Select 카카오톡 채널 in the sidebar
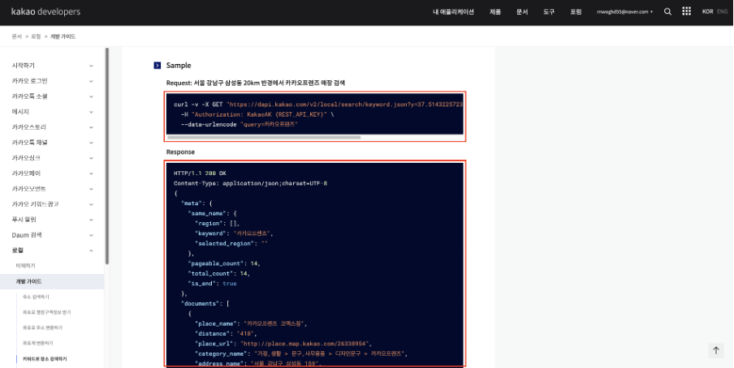 coord(29,143)
